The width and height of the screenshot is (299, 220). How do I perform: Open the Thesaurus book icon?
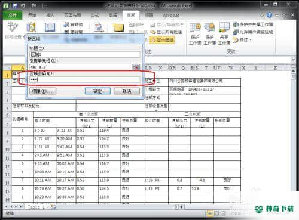pyautogui.click(x=50, y=27)
